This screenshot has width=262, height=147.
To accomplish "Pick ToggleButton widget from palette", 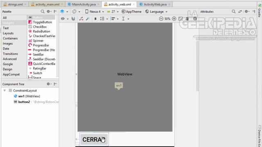I will coord(41,22).
